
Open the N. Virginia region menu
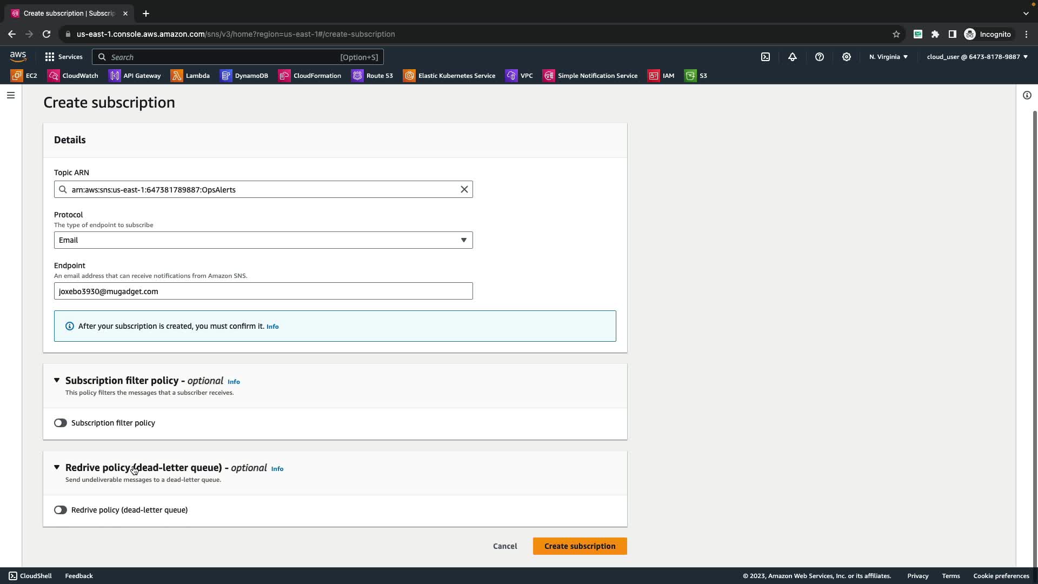[x=888, y=57]
